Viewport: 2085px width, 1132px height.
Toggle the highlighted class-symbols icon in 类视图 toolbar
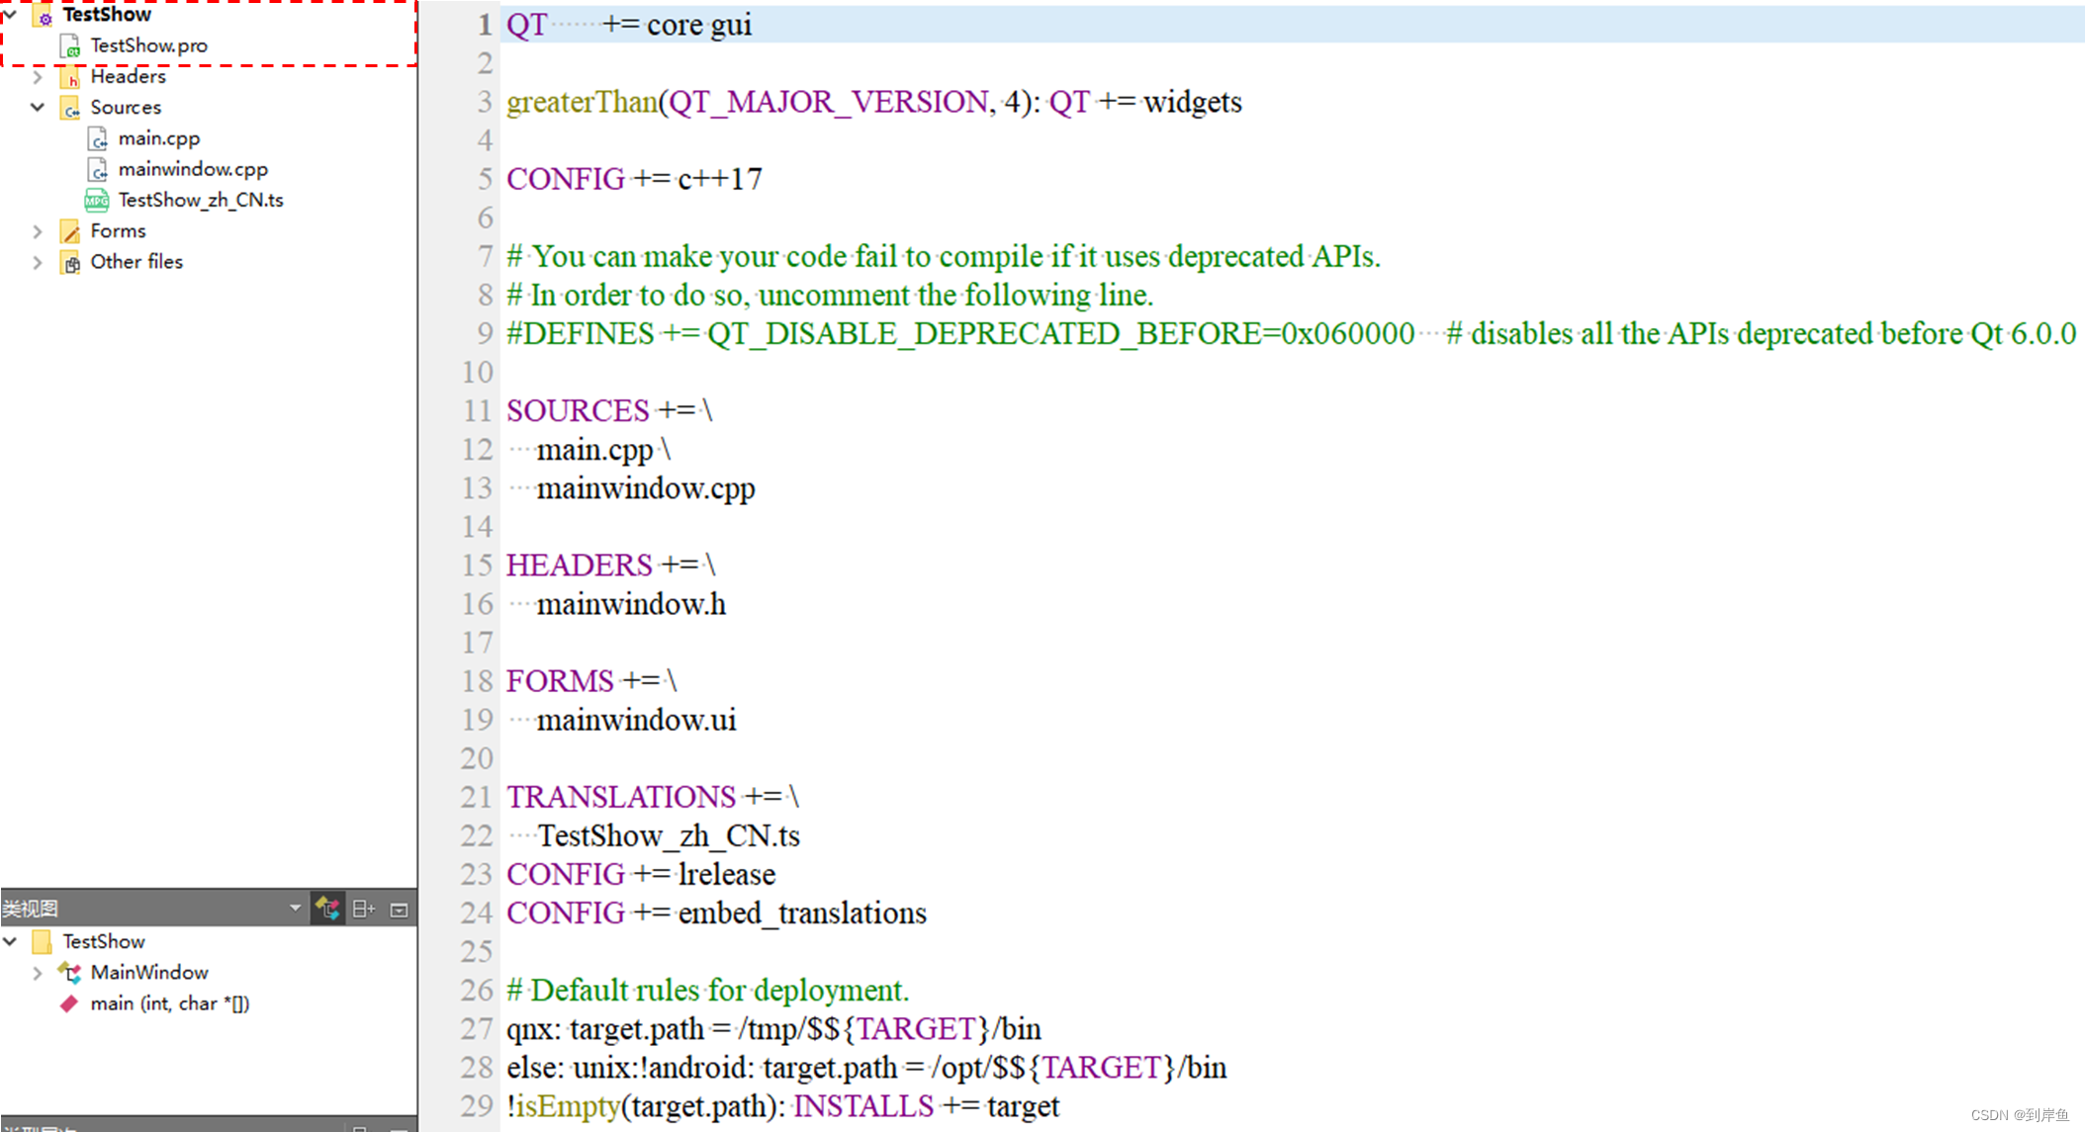[327, 908]
